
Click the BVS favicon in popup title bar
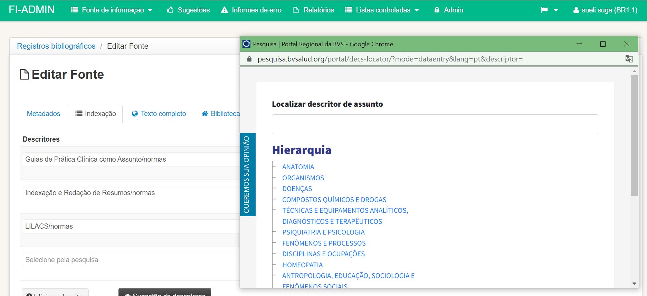[x=246, y=44]
